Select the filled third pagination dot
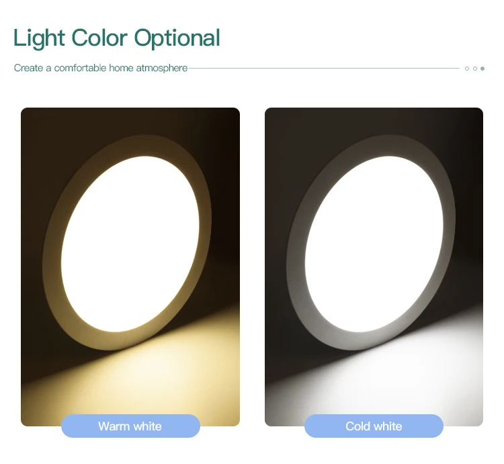 (x=482, y=69)
